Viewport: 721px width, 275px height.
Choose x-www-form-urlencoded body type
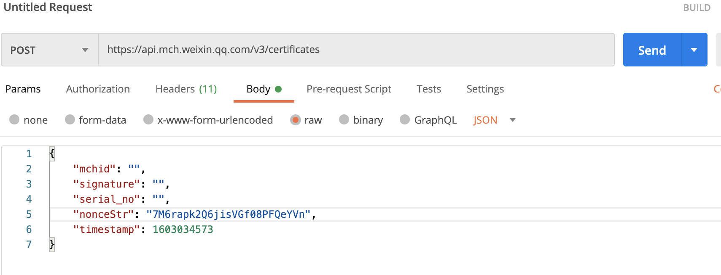point(148,120)
